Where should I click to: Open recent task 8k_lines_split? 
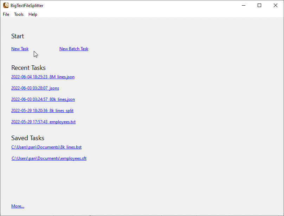(x=42, y=111)
